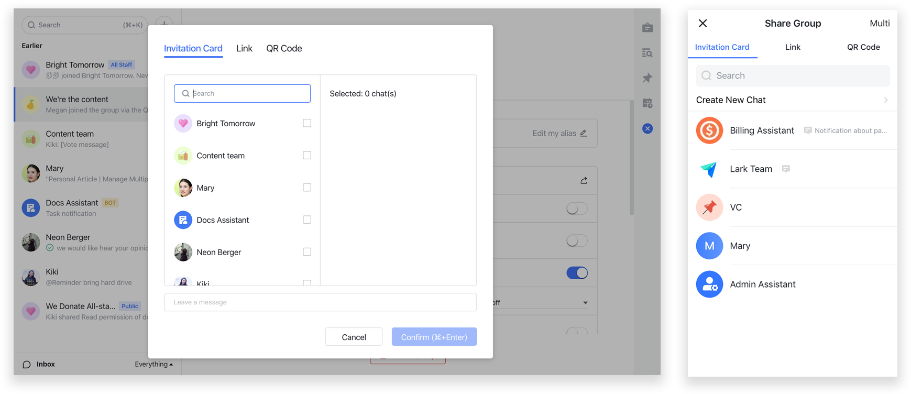The height and width of the screenshot is (394, 911).
Task: Check the Kiki checkbox
Action: [x=307, y=283]
